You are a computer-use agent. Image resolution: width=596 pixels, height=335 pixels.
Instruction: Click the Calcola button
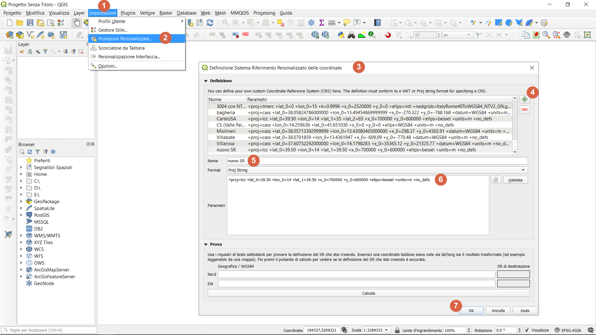point(368,293)
